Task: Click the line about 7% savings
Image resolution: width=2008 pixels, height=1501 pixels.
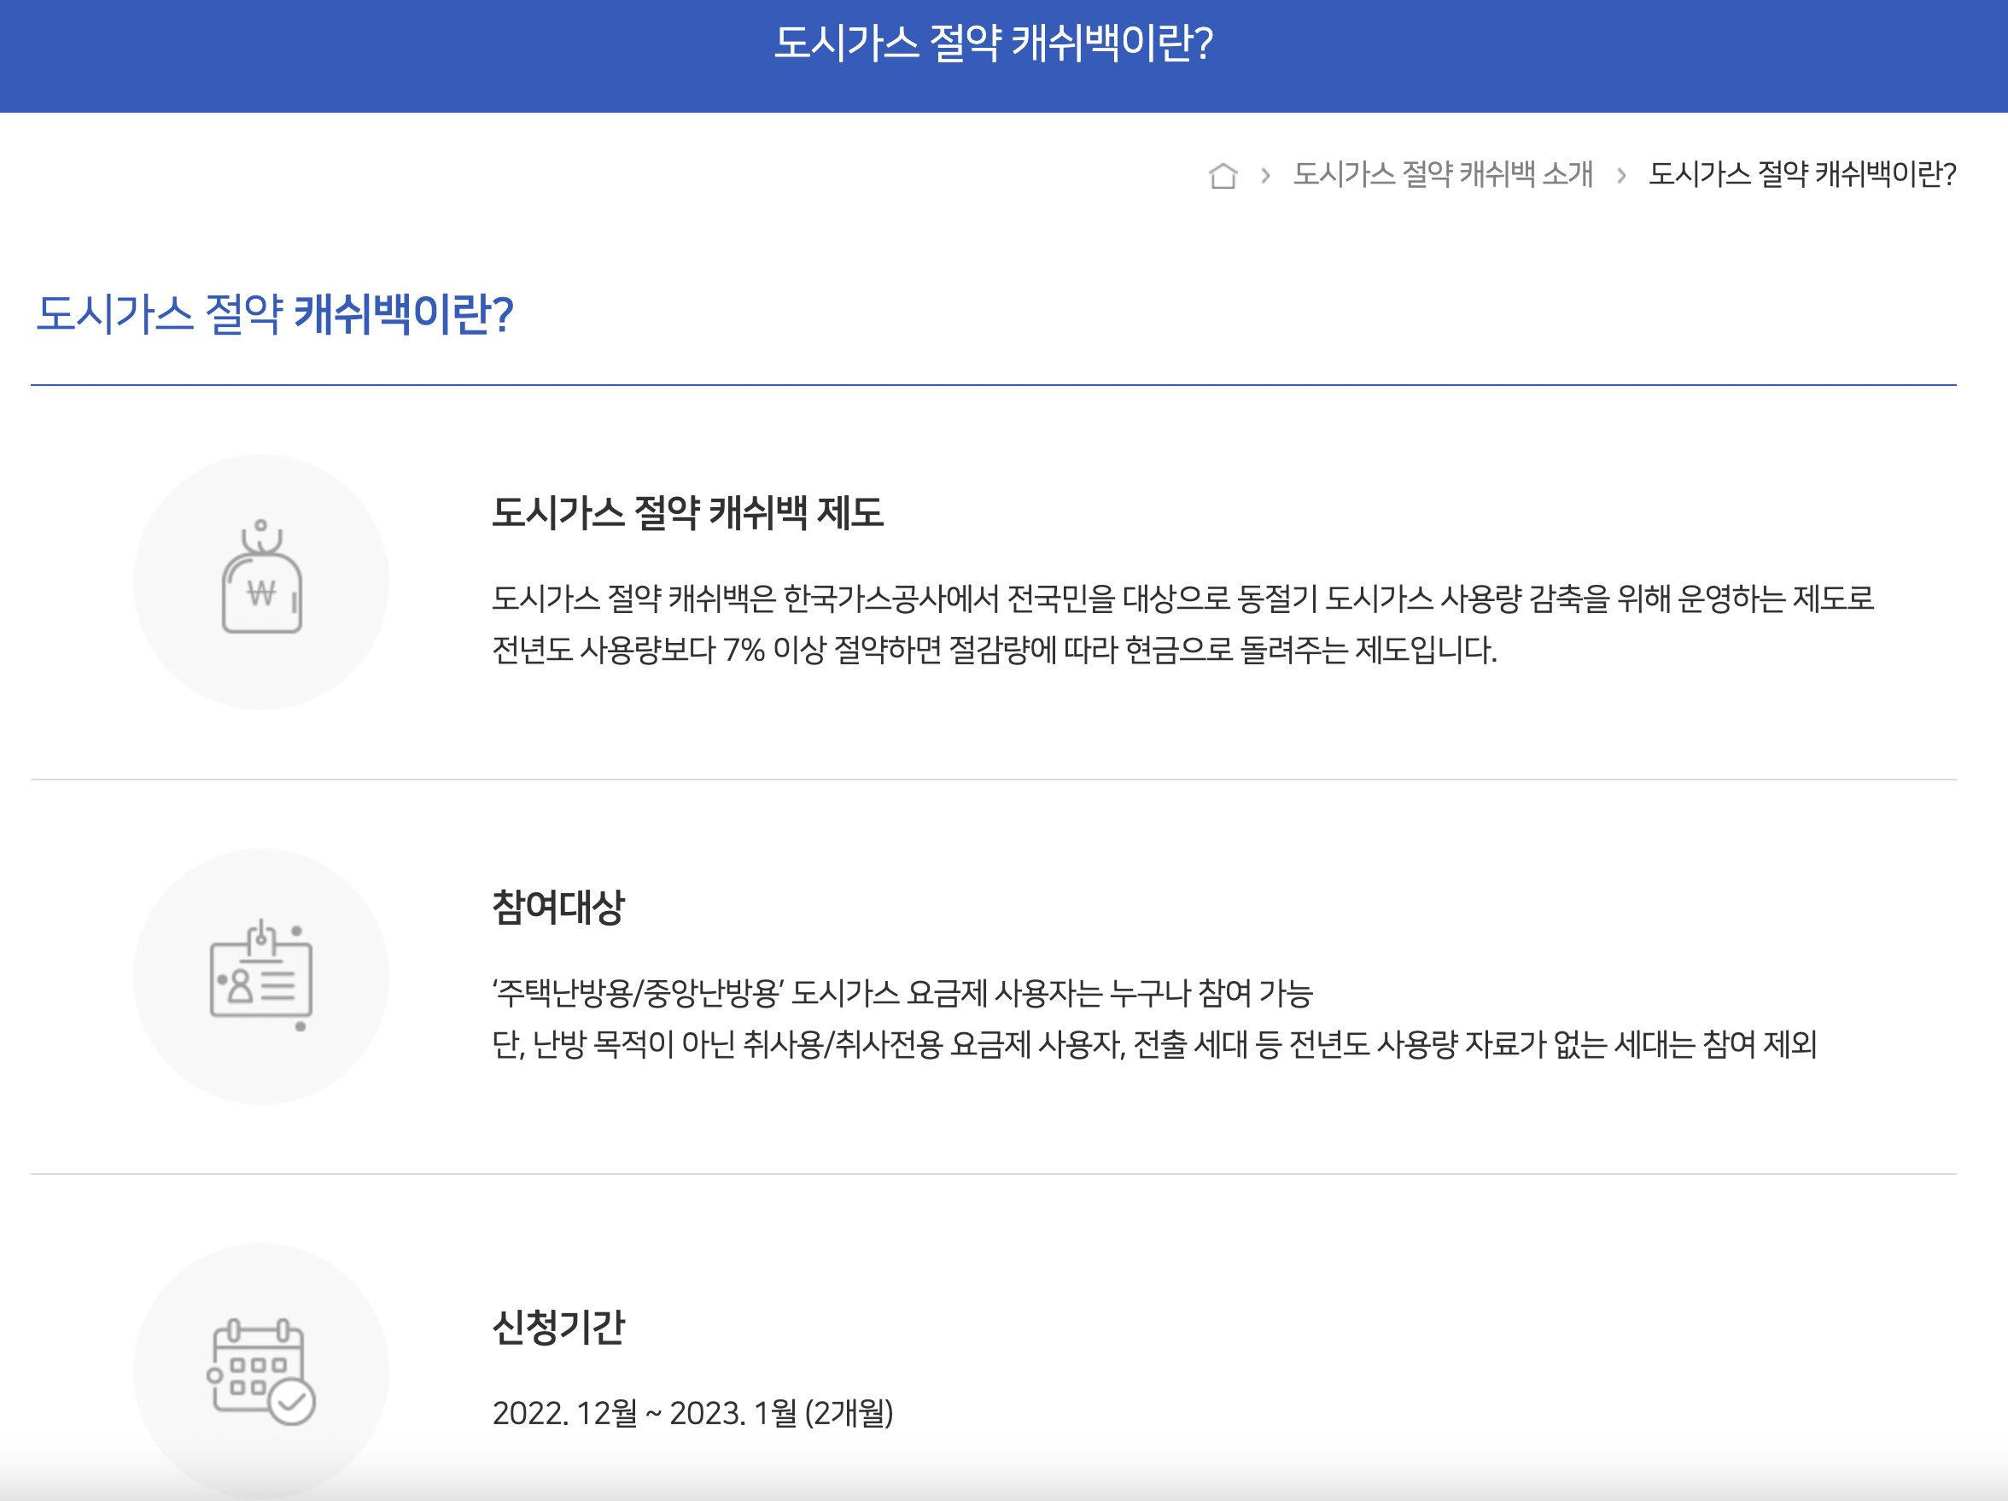Action: click(994, 650)
